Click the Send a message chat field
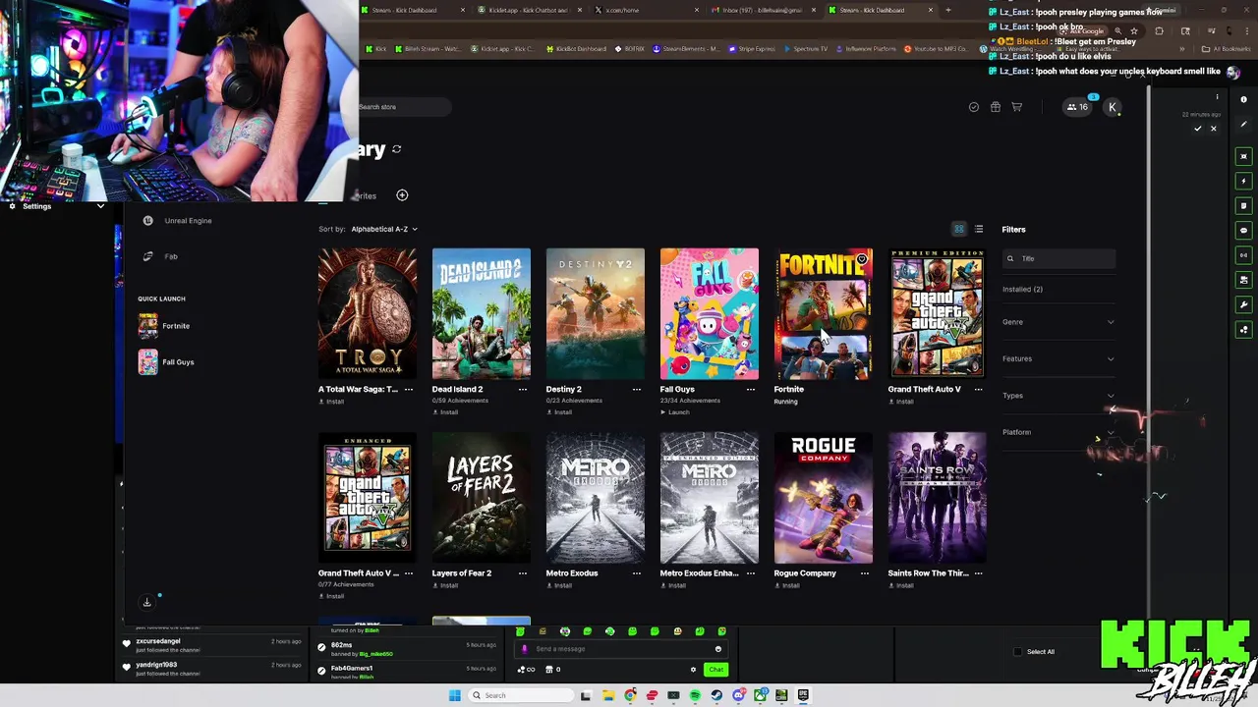Screen dimensions: 1258x707 point(621,649)
